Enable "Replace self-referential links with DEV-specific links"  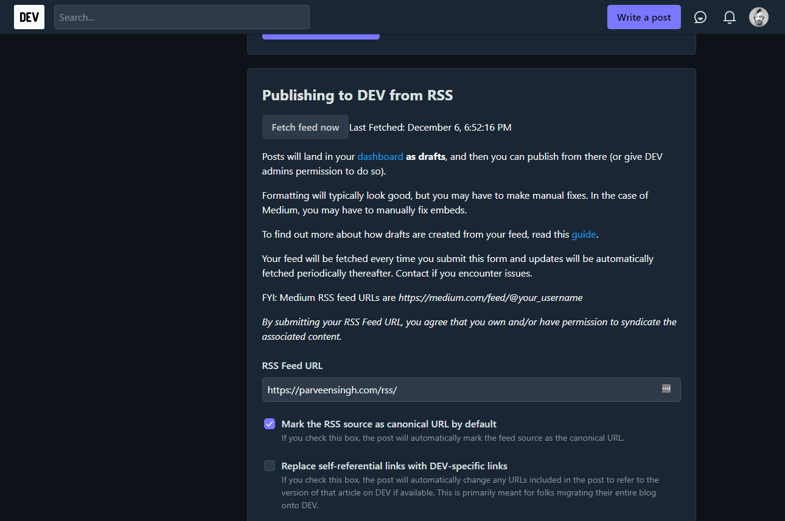pos(269,466)
